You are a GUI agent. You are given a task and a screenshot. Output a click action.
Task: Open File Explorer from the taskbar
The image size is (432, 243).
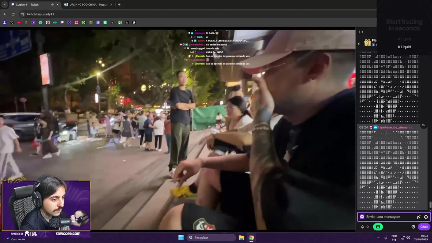coord(241,238)
